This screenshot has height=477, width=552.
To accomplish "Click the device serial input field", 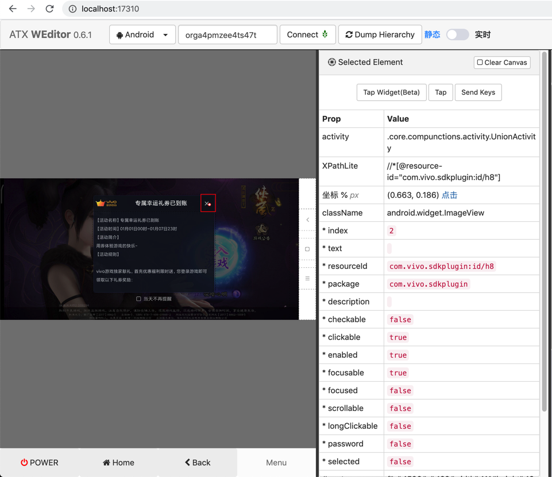I will (x=227, y=34).
